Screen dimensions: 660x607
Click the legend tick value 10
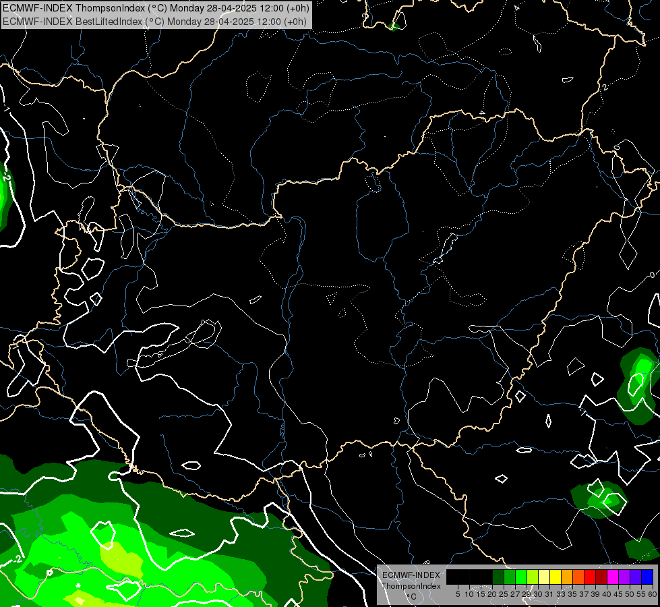click(x=469, y=594)
